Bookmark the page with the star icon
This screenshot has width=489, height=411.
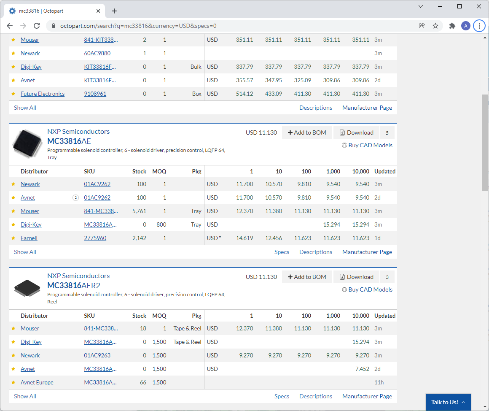(x=435, y=26)
